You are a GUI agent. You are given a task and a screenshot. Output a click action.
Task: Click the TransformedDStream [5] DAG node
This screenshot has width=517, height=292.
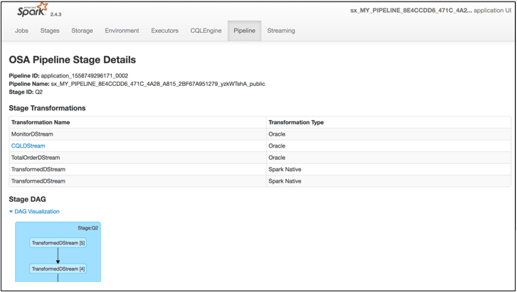pos(58,243)
